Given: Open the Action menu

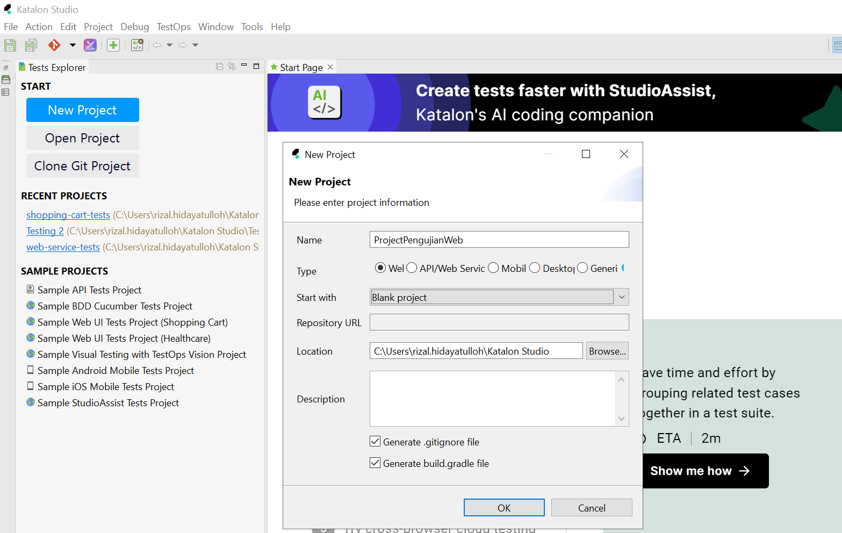Looking at the screenshot, I should tap(39, 27).
